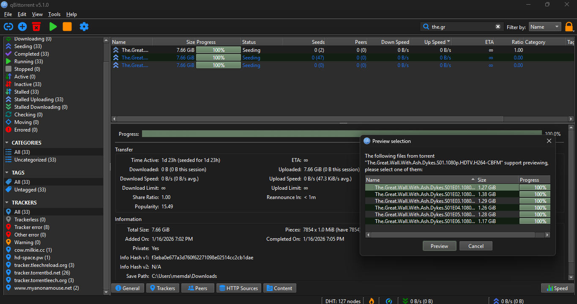577x304 pixels.
Task: Filter by Stalled Downloading (0)
Action: [41, 107]
